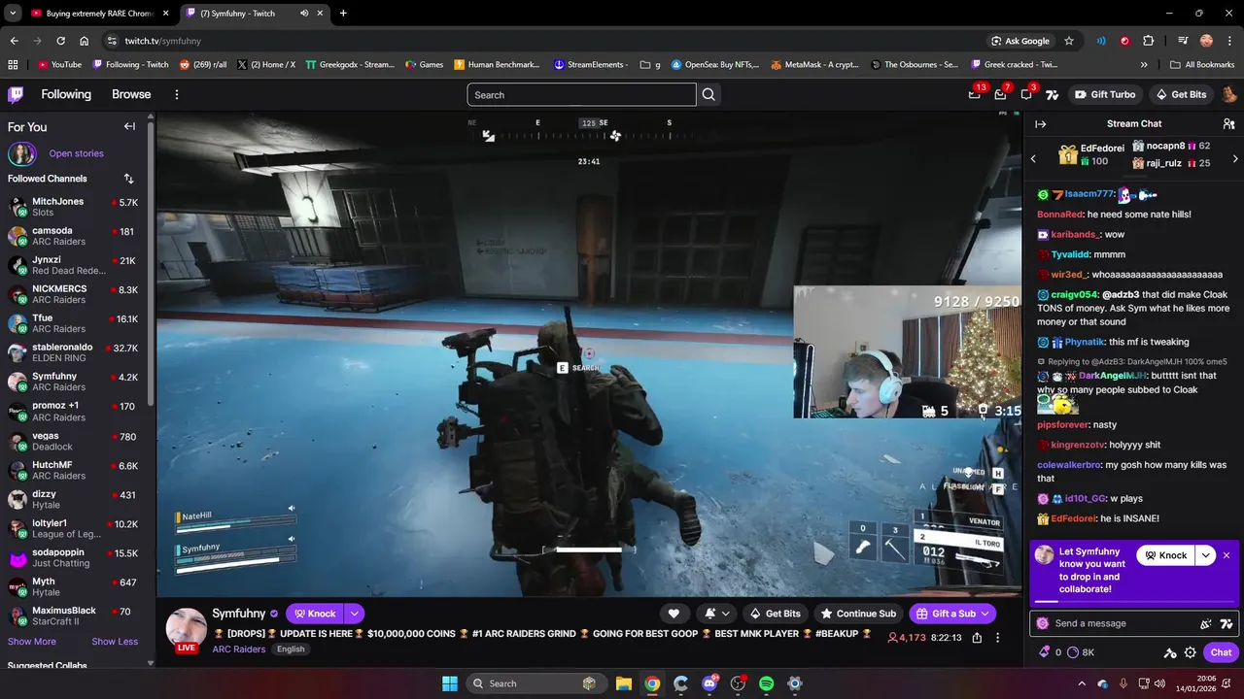Open the chat identity badge icon
The width and height of the screenshot is (1244, 699).
[x=1043, y=623]
